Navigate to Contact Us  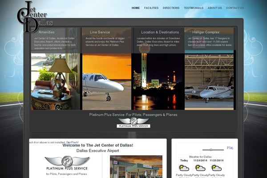pyautogui.click(x=235, y=8)
